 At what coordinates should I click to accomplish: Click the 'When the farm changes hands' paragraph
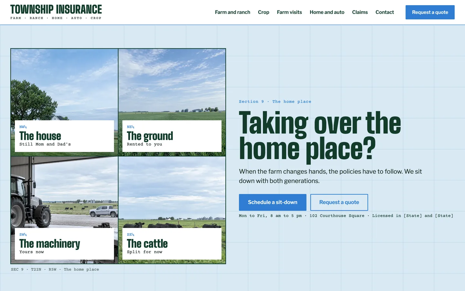pos(330,176)
